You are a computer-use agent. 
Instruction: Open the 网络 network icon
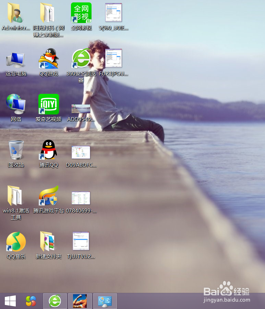pos(16,104)
